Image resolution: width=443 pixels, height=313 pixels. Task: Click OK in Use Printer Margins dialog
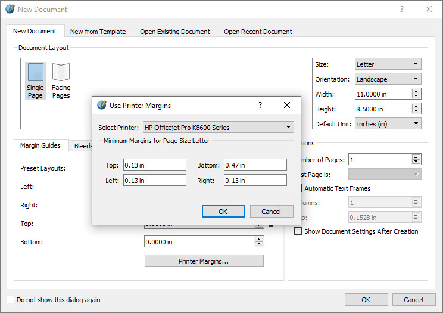[x=223, y=212]
